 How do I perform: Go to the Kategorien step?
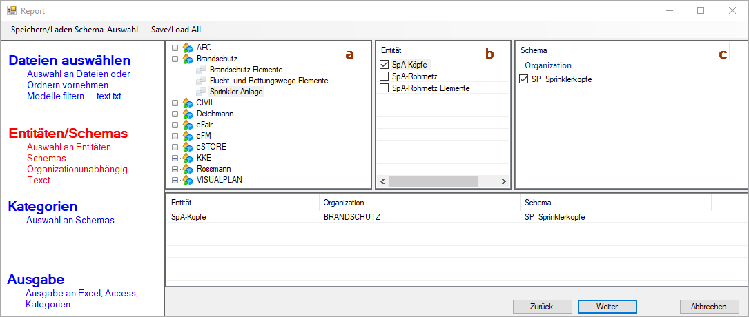pyautogui.click(x=43, y=207)
